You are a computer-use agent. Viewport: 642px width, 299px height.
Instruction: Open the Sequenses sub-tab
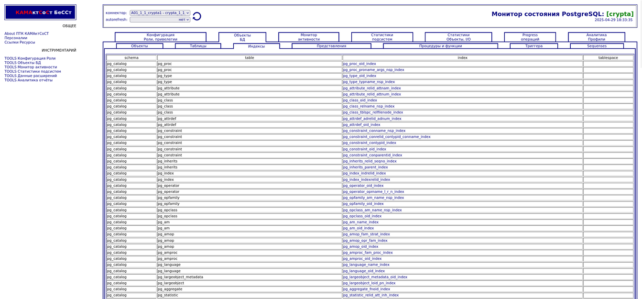coord(597,46)
